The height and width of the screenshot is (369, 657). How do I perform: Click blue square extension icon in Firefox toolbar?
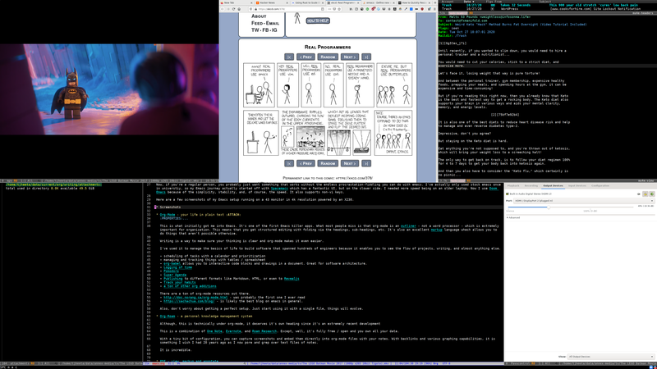[411, 9]
